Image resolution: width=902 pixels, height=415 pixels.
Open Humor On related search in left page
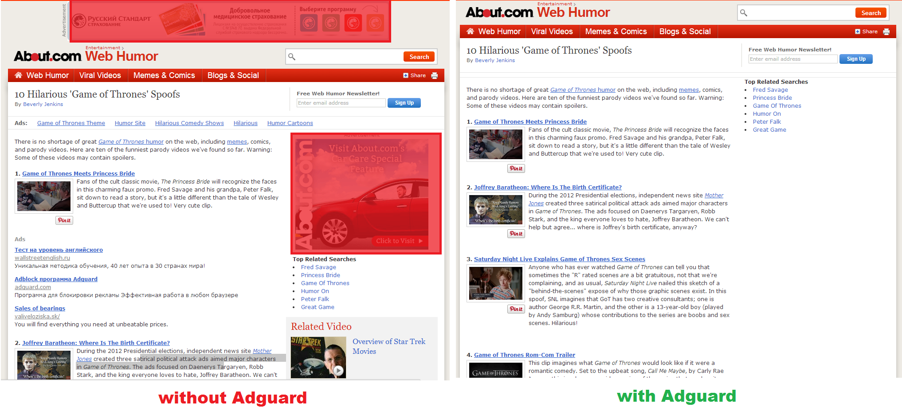coord(315,291)
